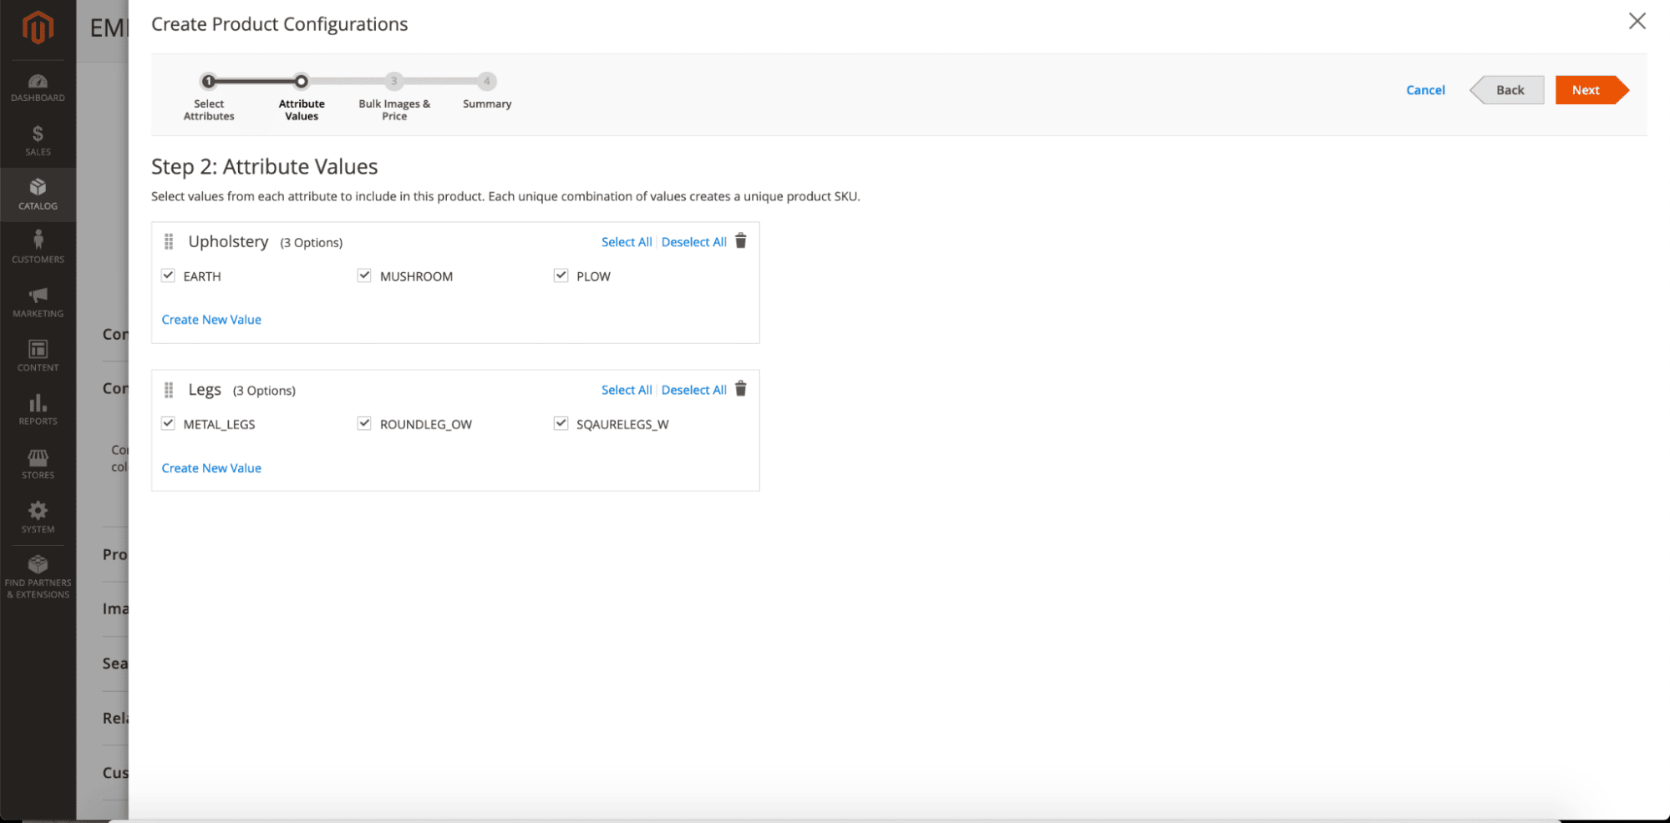
Task: Select All Upholstery values
Action: (x=627, y=242)
